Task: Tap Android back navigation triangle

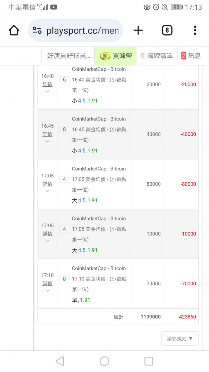Action: (x=60, y=361)
